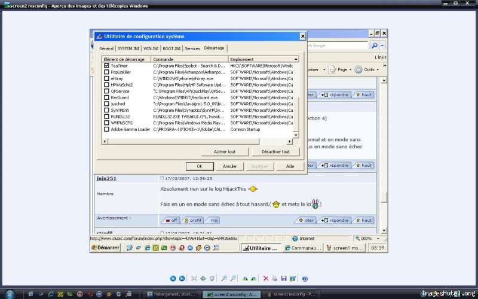Rotate image clockwise in viewer
Viewport: 478px width, 299px height.
tap(245, 278)
